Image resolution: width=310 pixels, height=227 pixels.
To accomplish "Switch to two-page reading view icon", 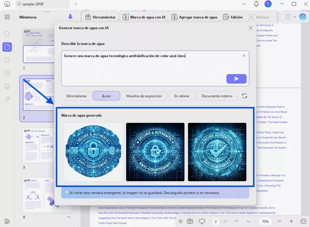I will [190, 221].
